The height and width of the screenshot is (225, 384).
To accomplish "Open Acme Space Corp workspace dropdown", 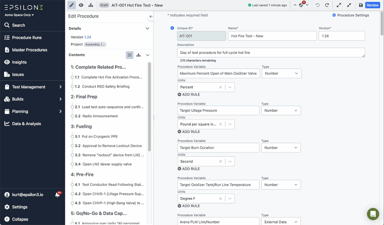I will pyautogui.click(x=19, y=15).
